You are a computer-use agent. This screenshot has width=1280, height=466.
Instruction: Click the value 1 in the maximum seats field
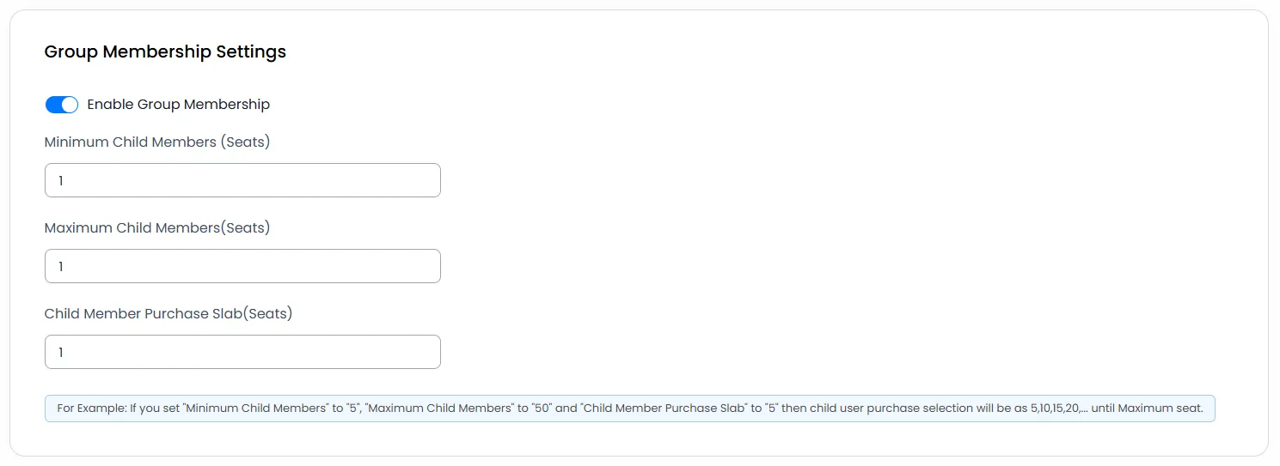tap(61, 267)
